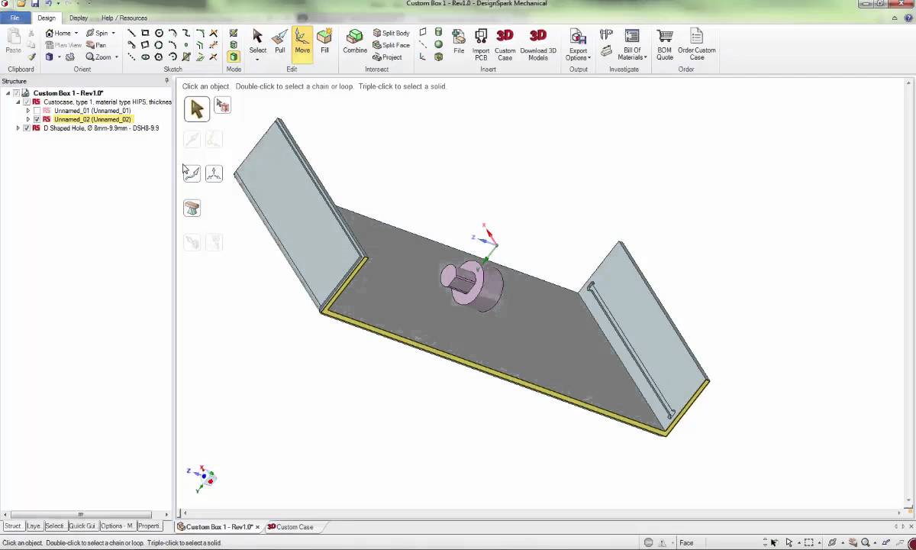The width and height of the screenshot is (916, 550).
Task: Expand the Unnamed_01 tree node
Action: pyautogui.click(x=28, y=111)
